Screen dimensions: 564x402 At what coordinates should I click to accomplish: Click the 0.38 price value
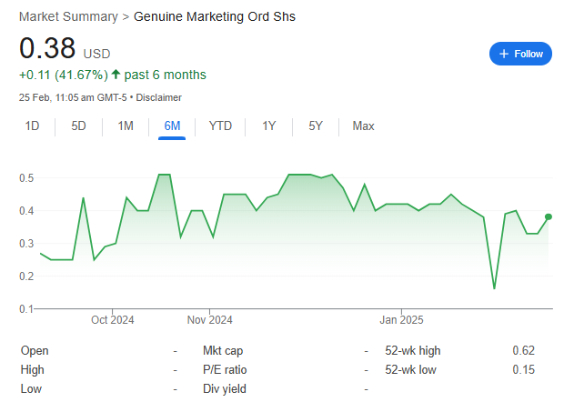(x=47, y=48)
